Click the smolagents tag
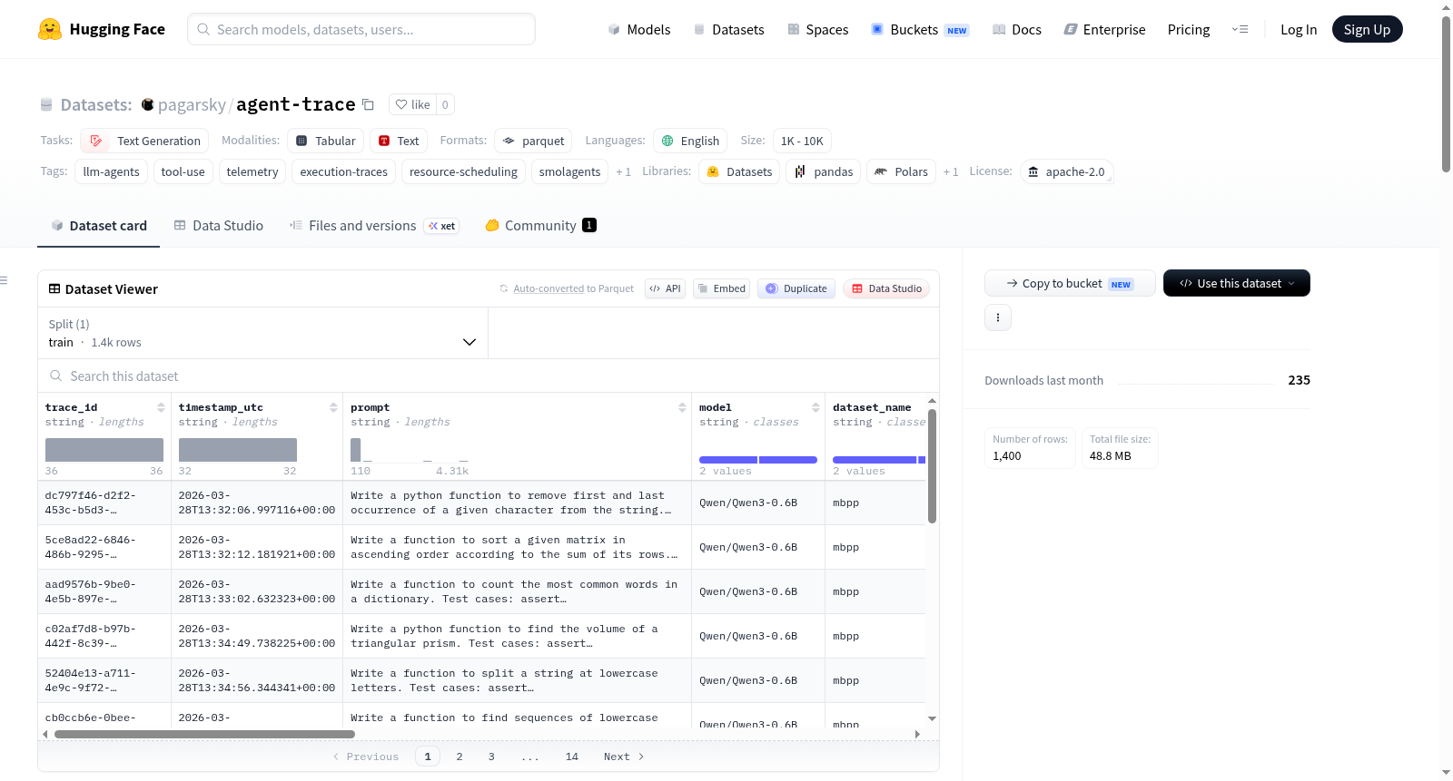The width and height of the screenshot is (1453, 781). (569, 171)
